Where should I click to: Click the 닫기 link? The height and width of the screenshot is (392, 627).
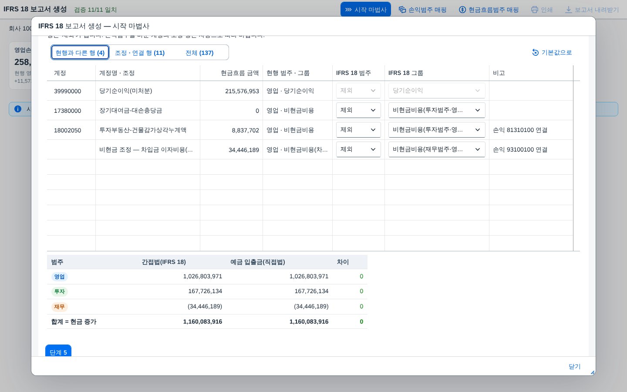pyautogui.click(x=575, y=366)
